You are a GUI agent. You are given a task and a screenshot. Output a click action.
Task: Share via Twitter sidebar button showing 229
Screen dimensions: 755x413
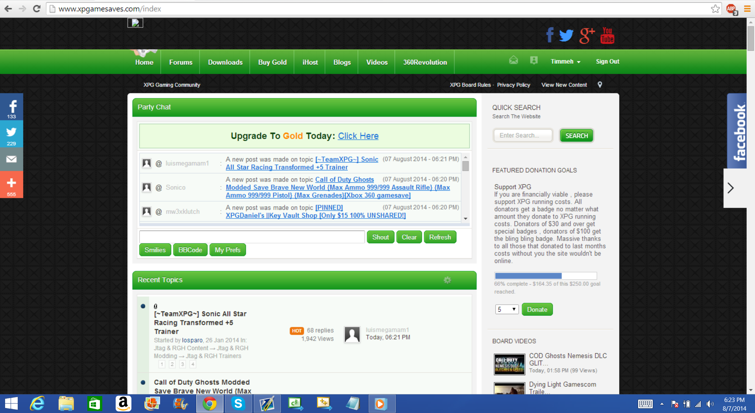click(11, 134)
